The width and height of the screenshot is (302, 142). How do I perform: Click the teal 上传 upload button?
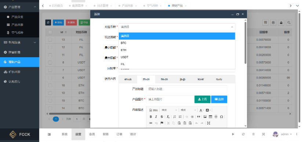(203, 99)
